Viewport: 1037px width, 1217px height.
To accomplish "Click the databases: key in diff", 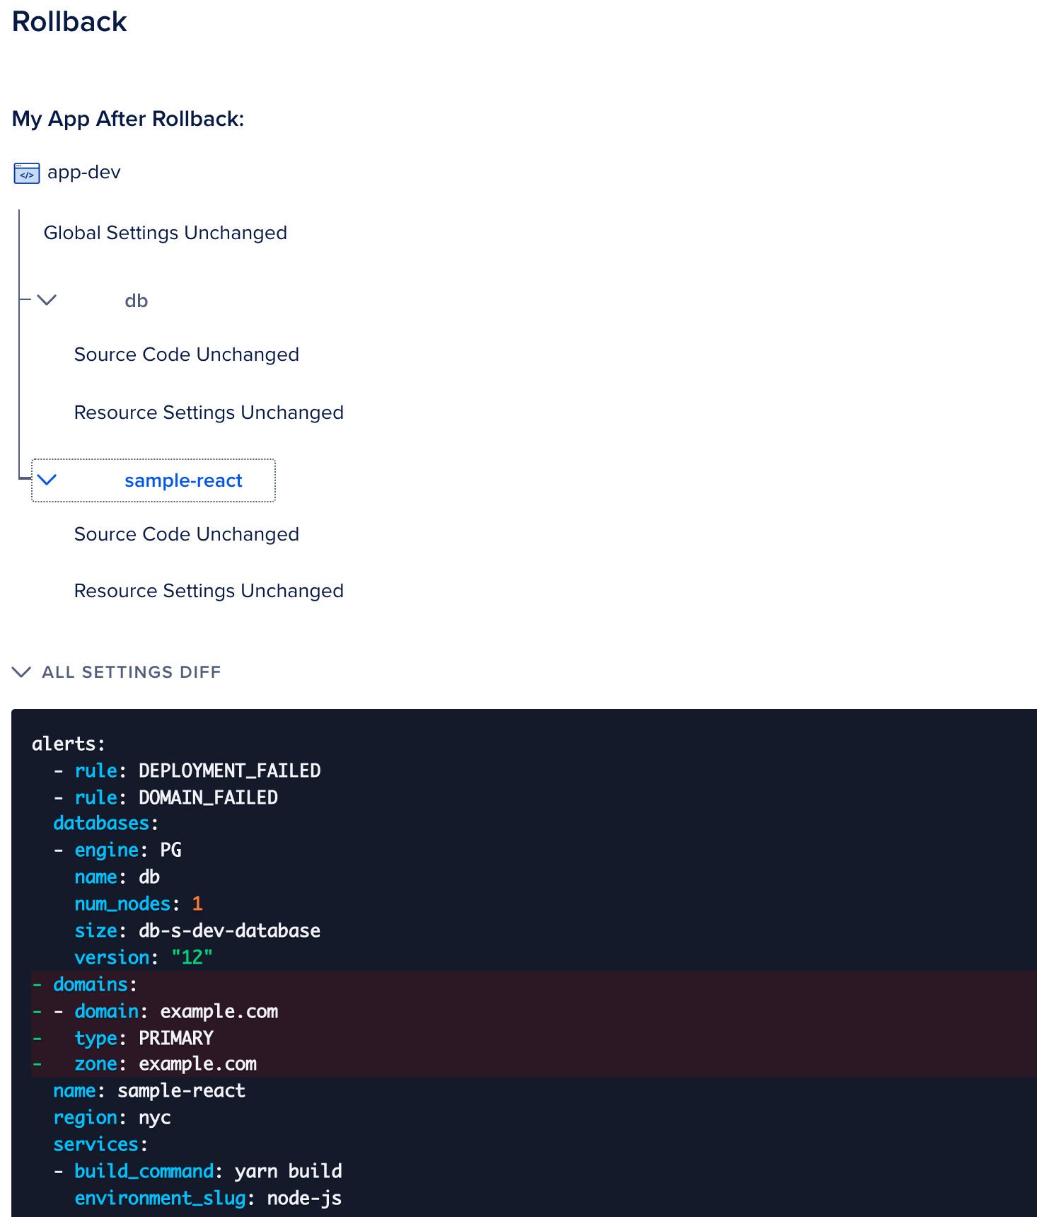I will pyautogui.click(x=106, y=823).
